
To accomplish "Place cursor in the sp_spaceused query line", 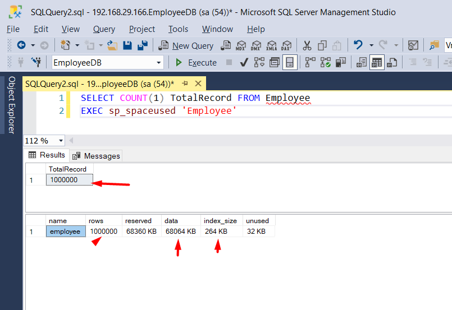I will [158, 111].
